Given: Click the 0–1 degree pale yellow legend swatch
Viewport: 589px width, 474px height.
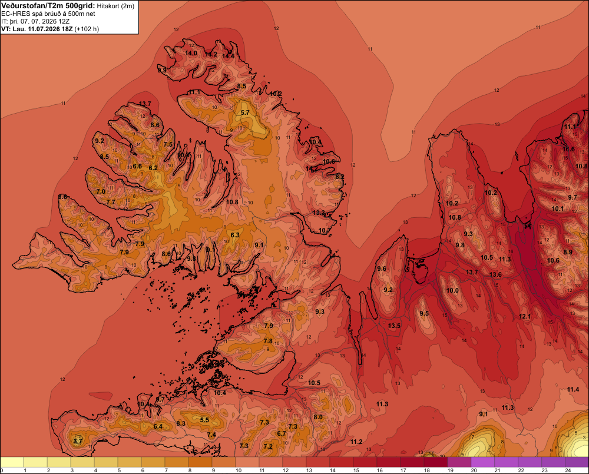Looking at the screenshot, I should [x=12, y=462].
